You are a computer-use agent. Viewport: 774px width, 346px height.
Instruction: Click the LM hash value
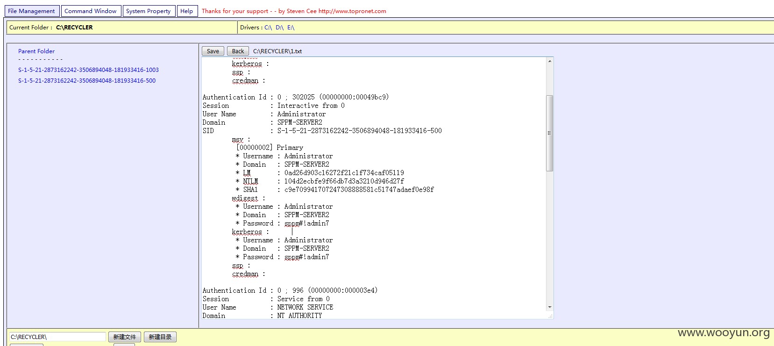[344, 173]
